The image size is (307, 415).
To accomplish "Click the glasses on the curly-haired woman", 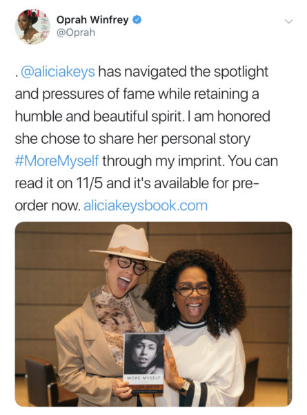I will tap(192, 290).
